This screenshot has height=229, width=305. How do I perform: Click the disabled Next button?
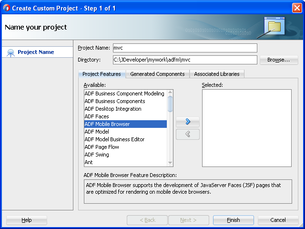click(189, 220)
